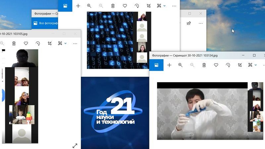Screen dimensions: 265x149
Task: Rotate the image in 103134.jpg window
Action: point(228,65)
